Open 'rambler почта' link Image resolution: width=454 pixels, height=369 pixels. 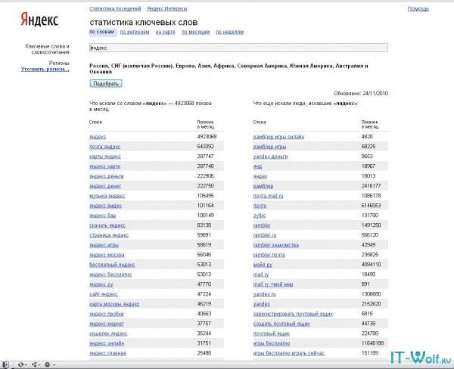click(x=269, y=255)
